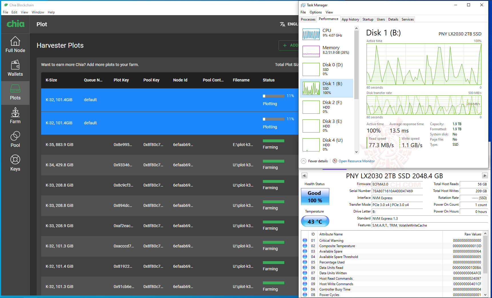Open the Pool section in Chia sidebar

click(x=15, y=139)
